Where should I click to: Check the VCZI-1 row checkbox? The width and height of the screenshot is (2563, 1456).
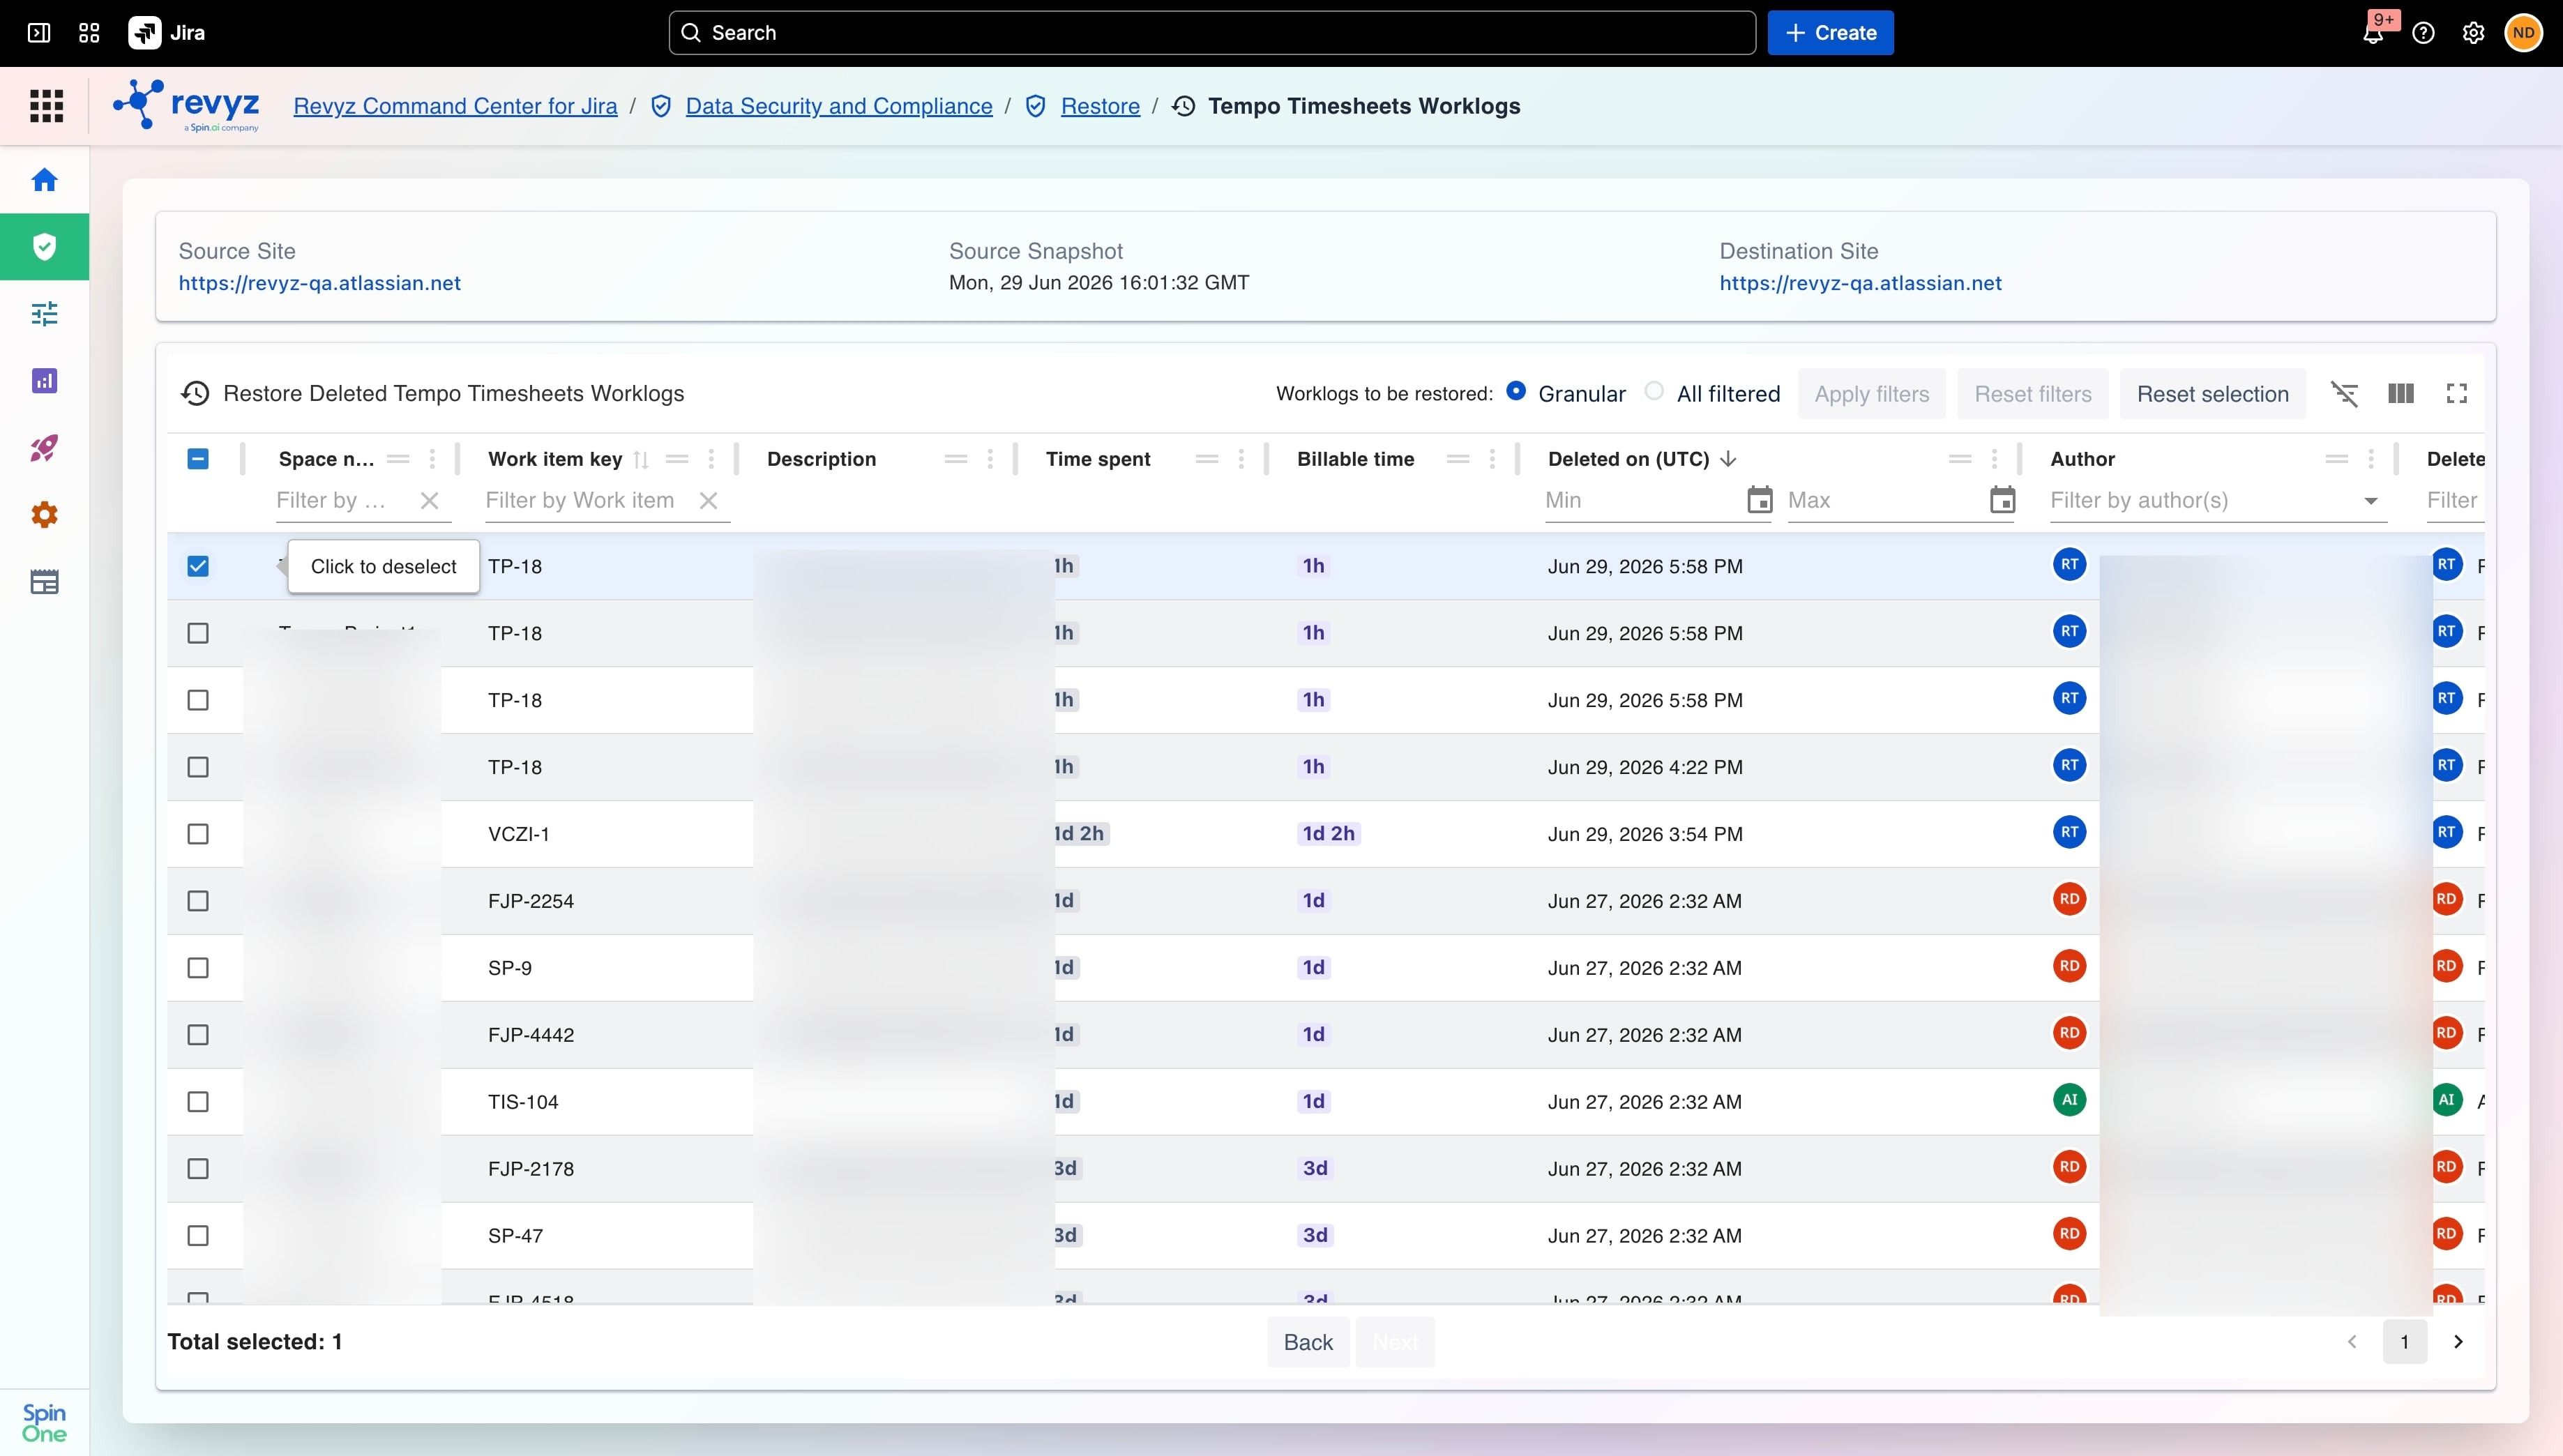click(x=198, y=834)
